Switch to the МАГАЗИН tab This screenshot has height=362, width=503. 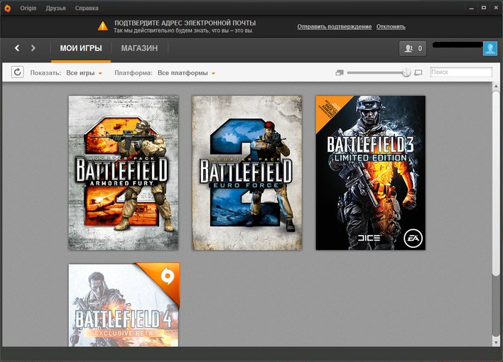[x=139, y=48]
